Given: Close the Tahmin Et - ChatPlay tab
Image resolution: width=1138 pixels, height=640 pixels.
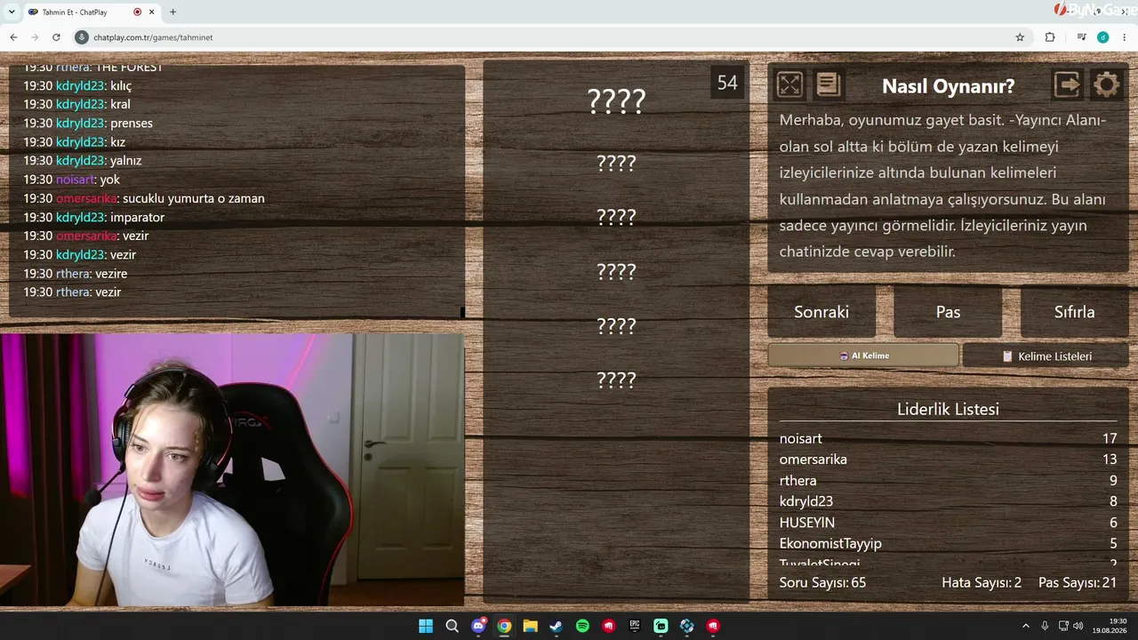Looking at the screenshot, I should [151, 12].
